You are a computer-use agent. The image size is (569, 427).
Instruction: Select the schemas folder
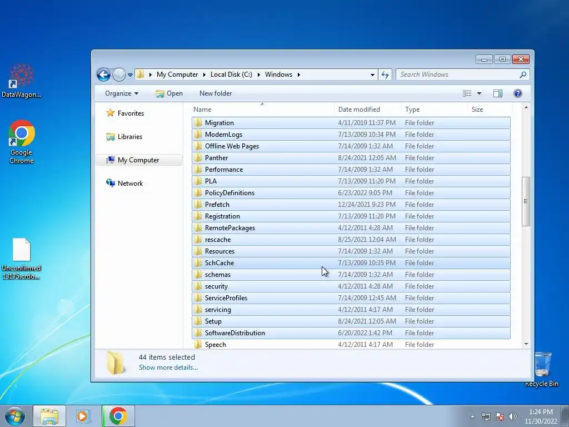[351, 275]
